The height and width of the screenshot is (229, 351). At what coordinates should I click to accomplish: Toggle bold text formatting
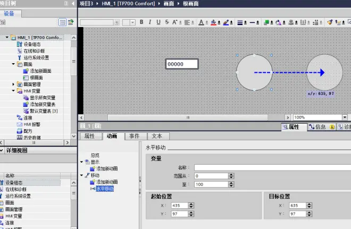pos(141,22)
